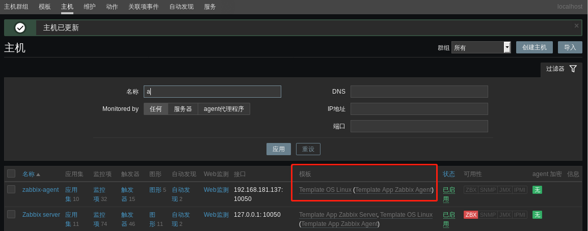This screenshot has height=231, width=588.
Task: Toggle the select-all hosts checkbox
Action: 11,174
